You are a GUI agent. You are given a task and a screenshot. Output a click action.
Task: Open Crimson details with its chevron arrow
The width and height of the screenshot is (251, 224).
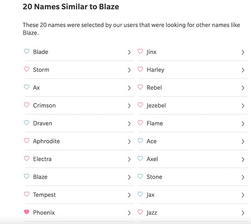[x=129, y=106]
